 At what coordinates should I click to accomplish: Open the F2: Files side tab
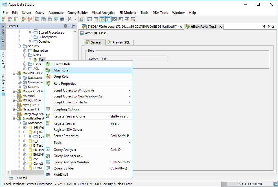(3, 60)
